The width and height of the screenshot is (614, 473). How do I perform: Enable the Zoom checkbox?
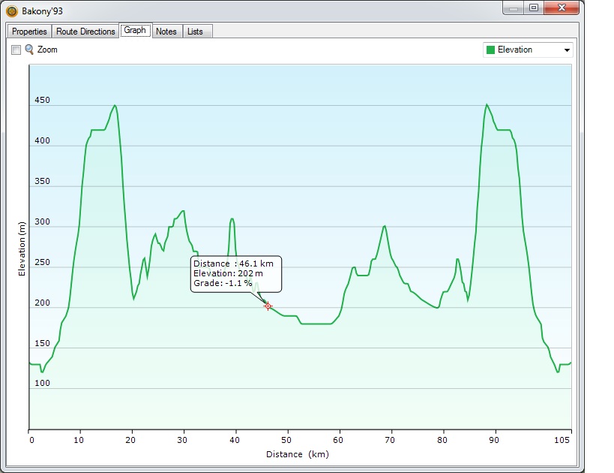[x=16, y=50]
